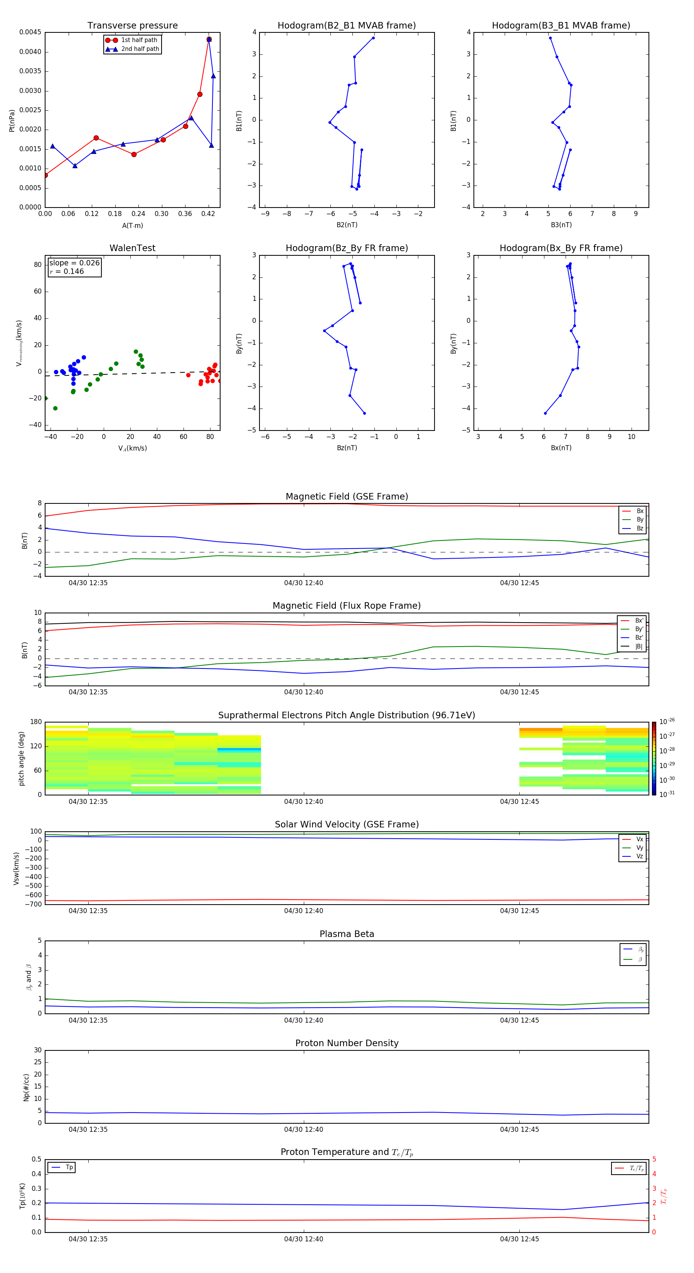The height and width of the screenshot is (1273, 694).
Task: Click the 'A(T·m)' axis label
Action: point(132,226)
